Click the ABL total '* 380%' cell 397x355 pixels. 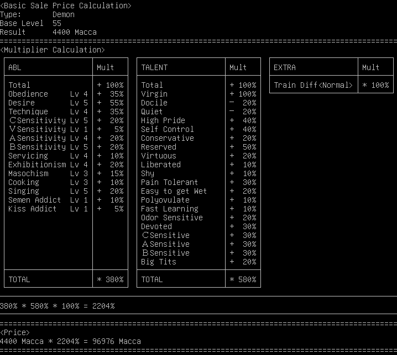[111, 279]
